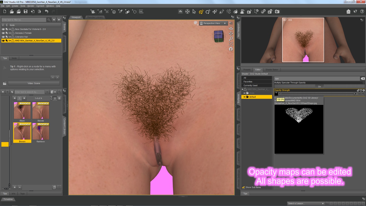The width and height of the screenshot is (366, 206).
Task: Select the Translate tool
Action: (215, 12)
